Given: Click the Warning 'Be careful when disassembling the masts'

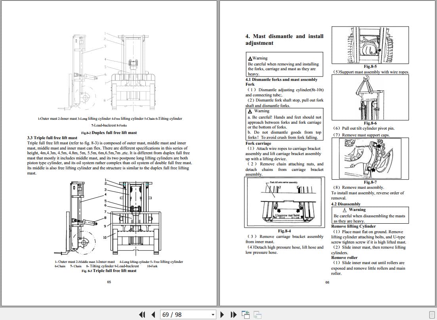Looking at the screenshot, I should click(370, 215).
